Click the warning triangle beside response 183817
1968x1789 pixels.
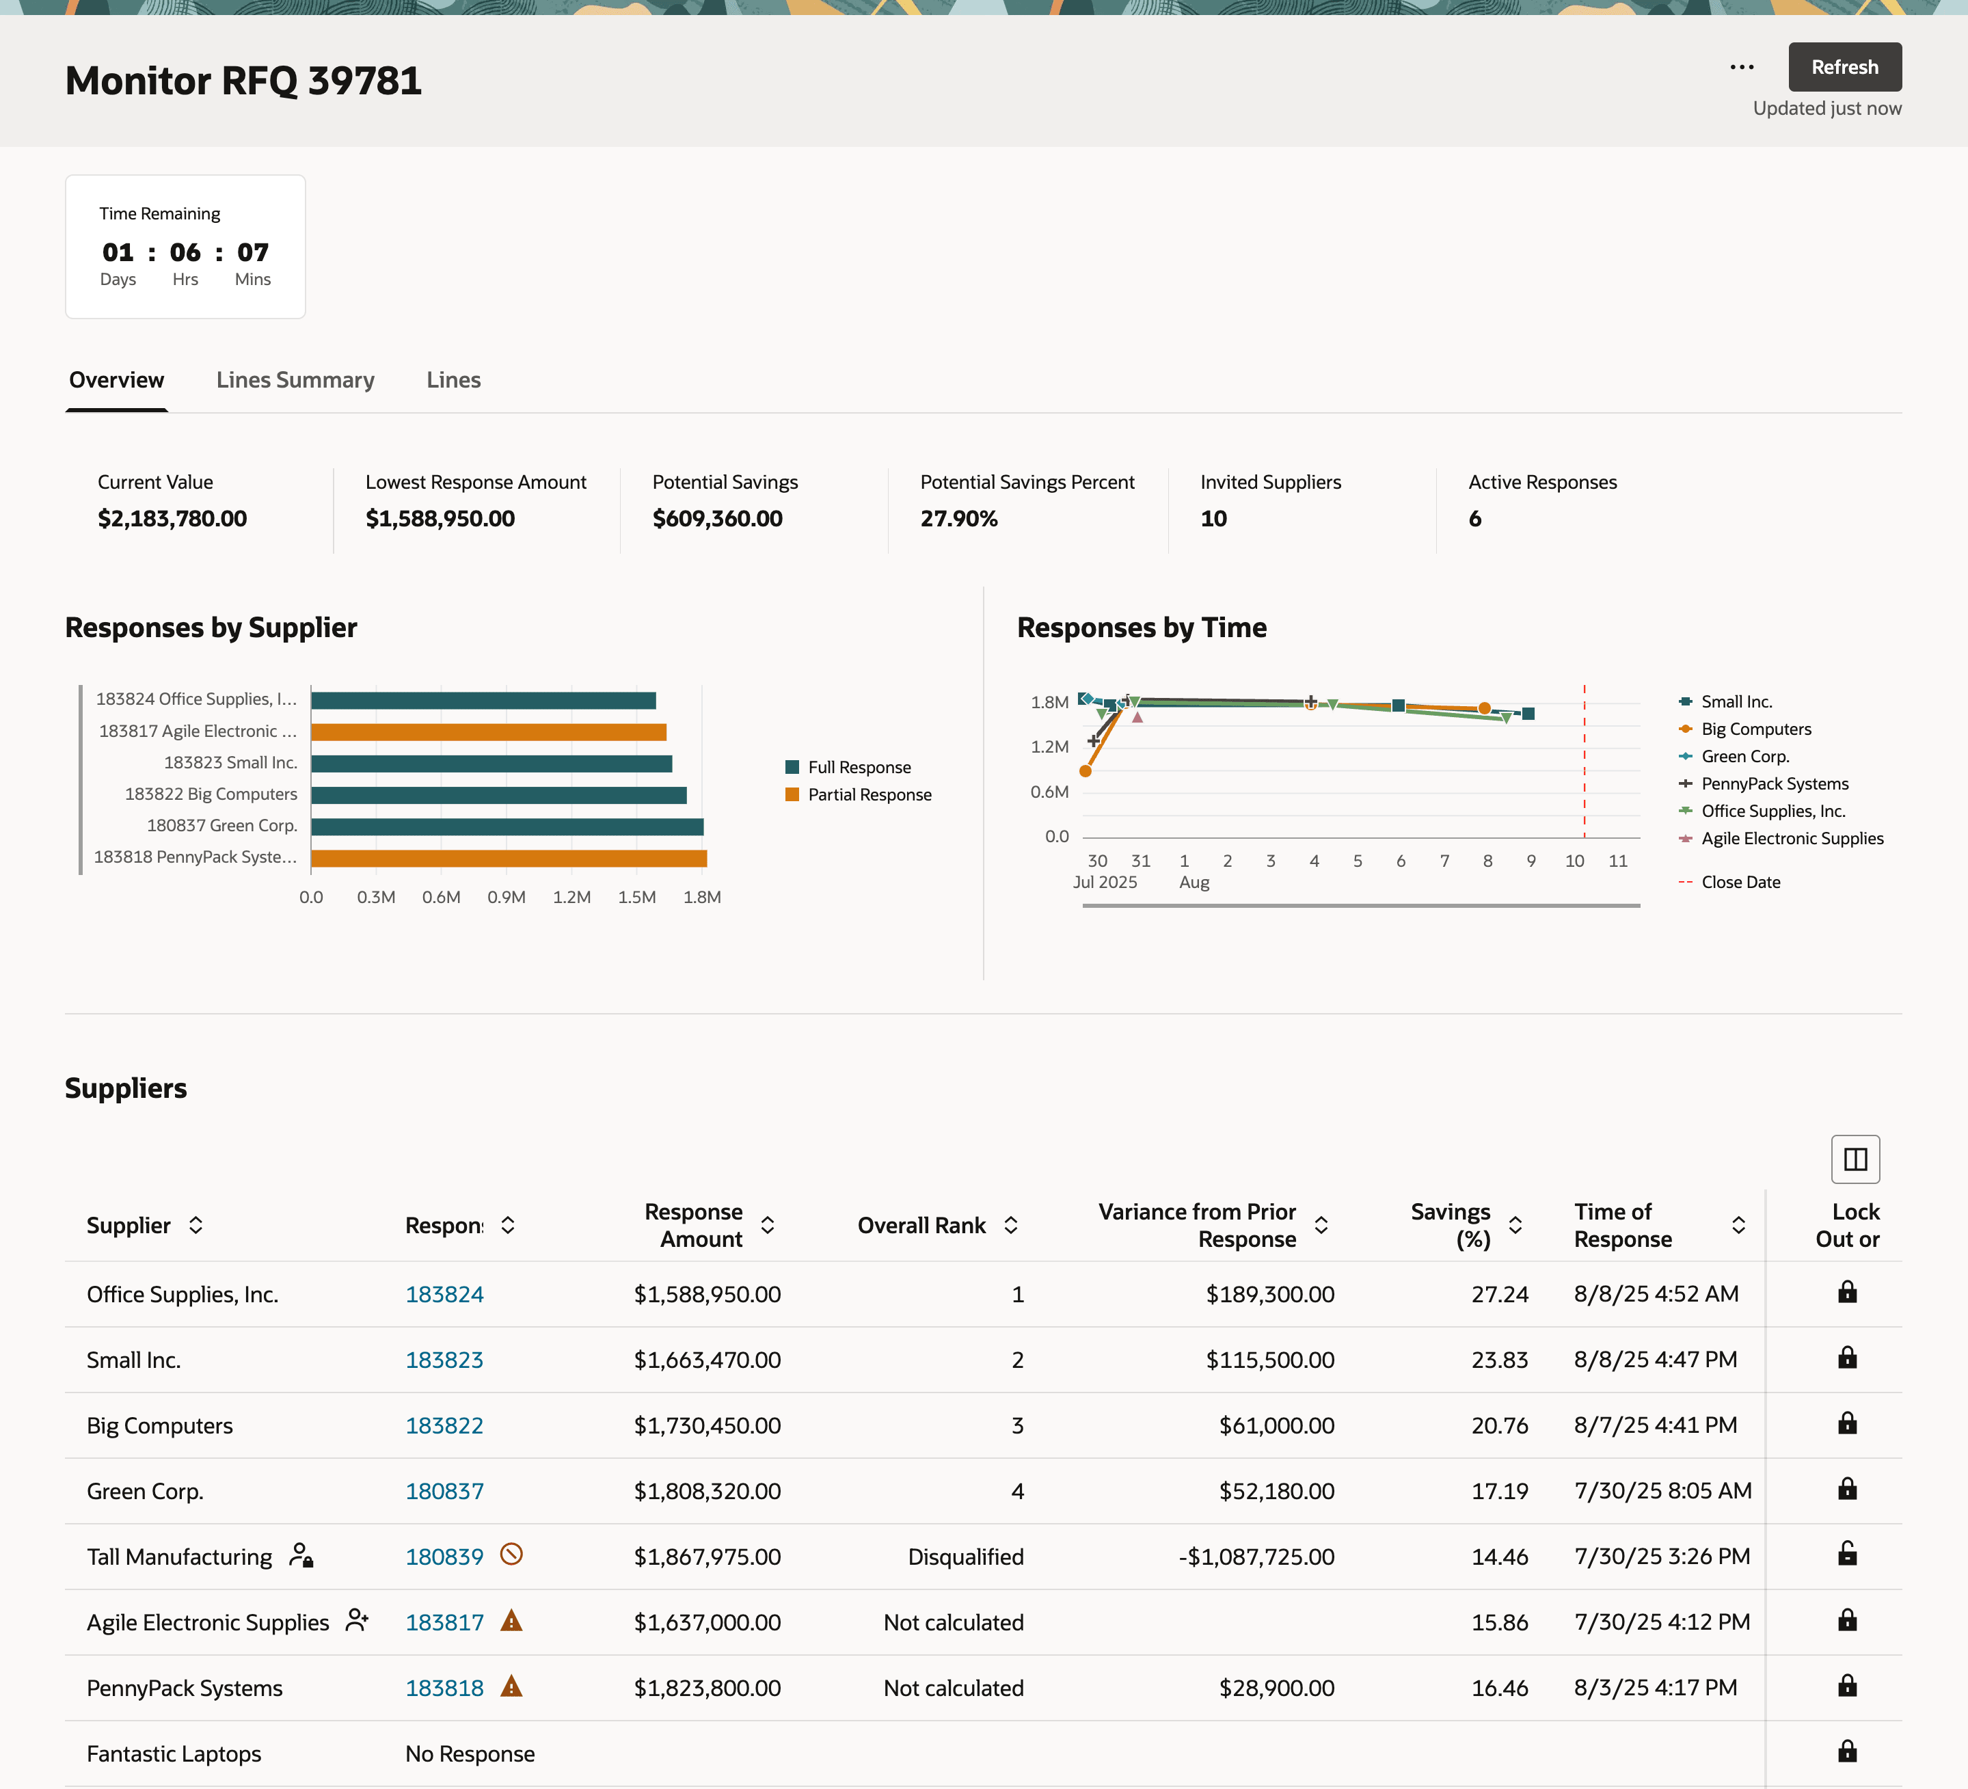pos(511,1621)
